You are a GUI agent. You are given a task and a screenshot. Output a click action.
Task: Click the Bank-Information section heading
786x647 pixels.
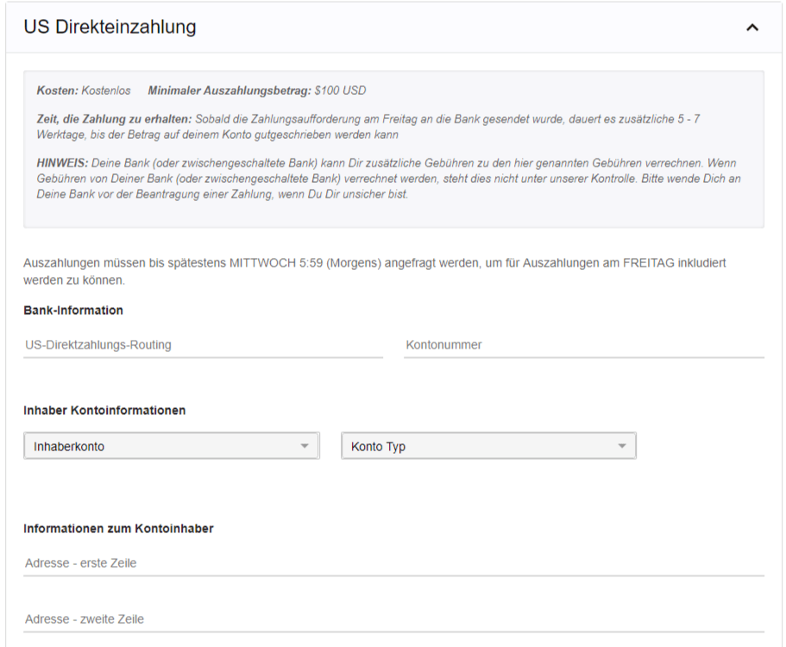click(x=73, y=311)
